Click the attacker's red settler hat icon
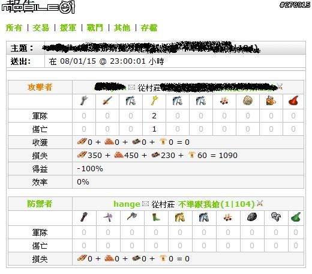This screenshot has width=312, height=274. point(293,101)
